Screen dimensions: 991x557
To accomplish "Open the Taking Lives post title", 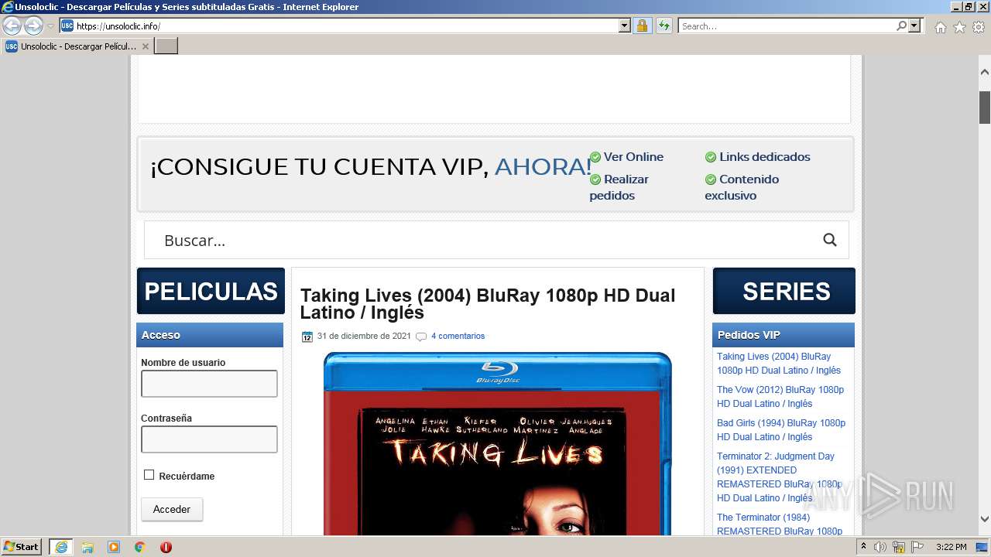I will (x=488, y=304).
